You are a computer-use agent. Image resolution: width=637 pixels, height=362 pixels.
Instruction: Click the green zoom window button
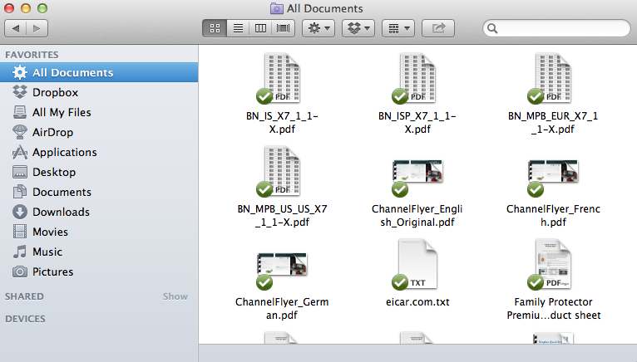pyautogui.click(x=42, y=8)
